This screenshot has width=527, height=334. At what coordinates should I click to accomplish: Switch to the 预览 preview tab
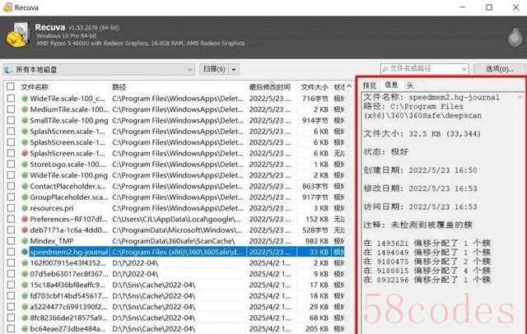click(370, 86)
